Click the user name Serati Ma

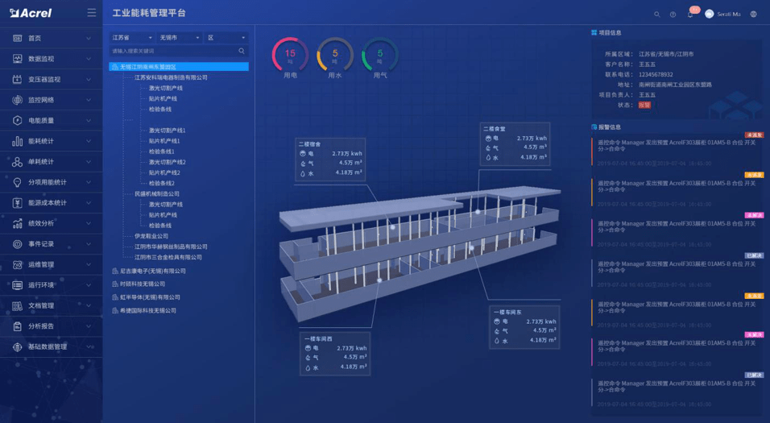728,15
